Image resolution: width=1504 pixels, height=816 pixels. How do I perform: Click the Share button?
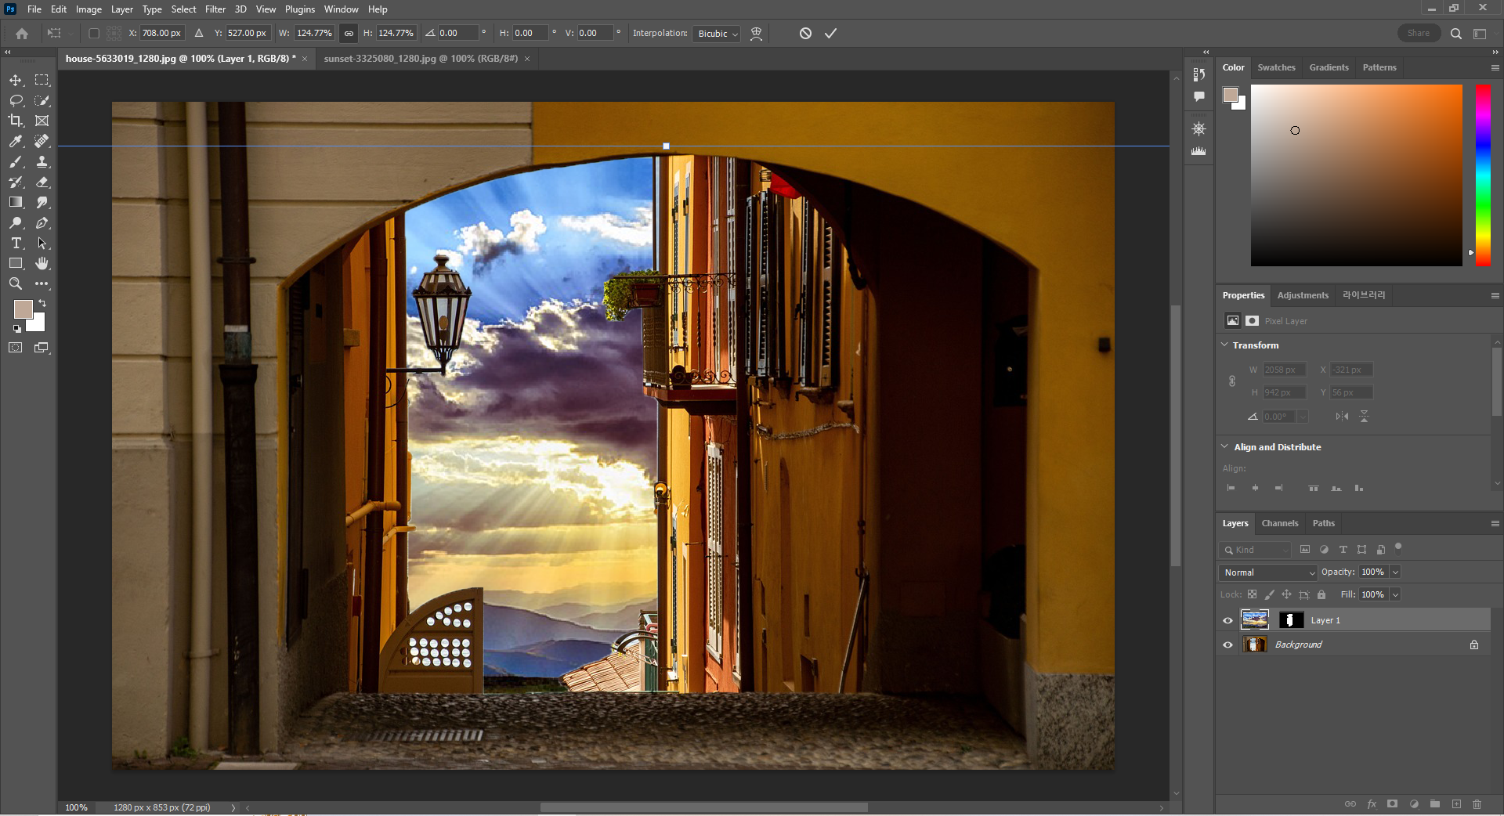tap(1419, 33)
